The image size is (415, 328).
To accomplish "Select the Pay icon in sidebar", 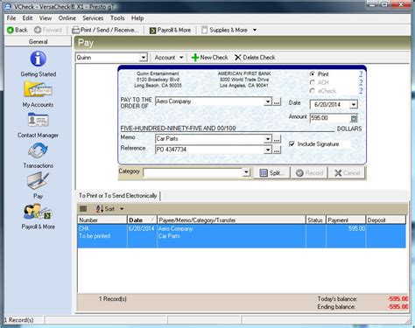I will point(39,181).
